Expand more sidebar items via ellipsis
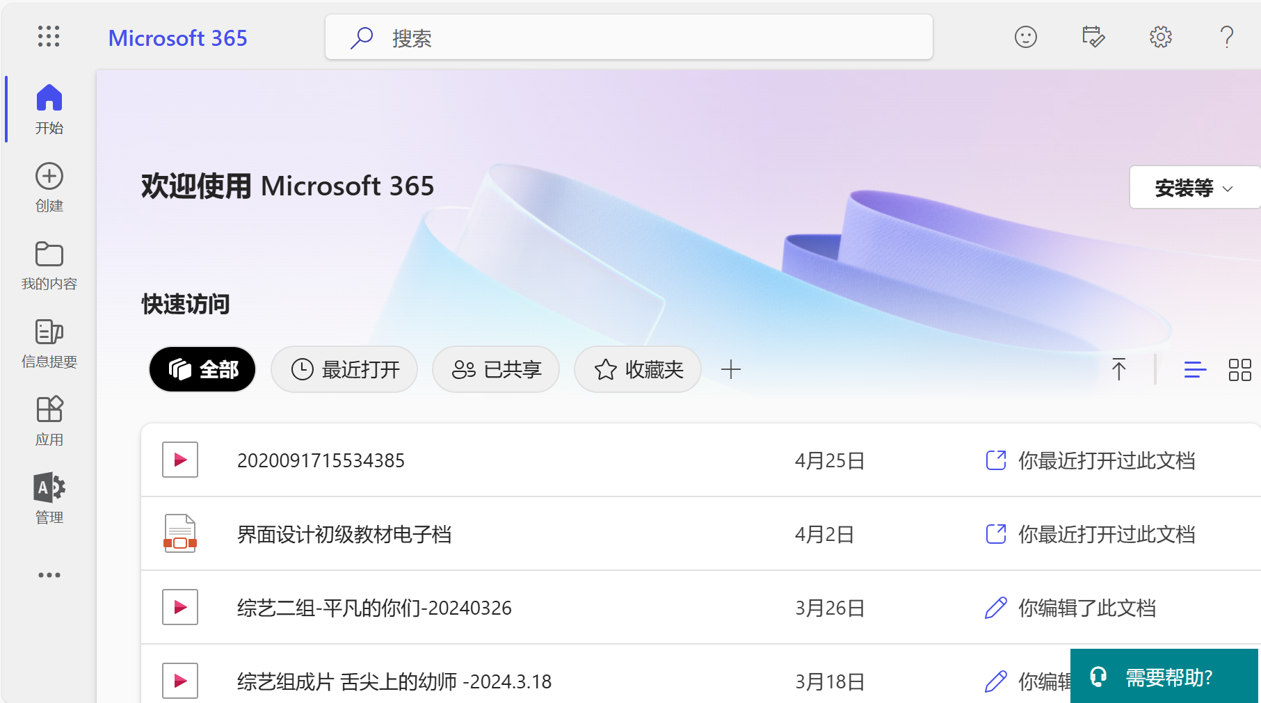The width and height of the screenshot is (1261, 703). pyautogui.click(x=49, y=575)
